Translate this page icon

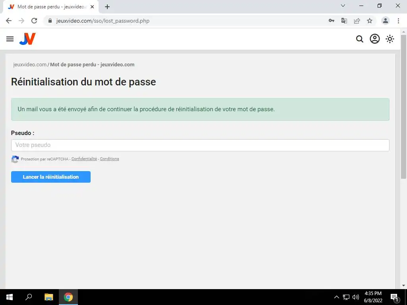pos(344,21)
